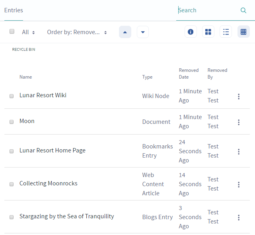Open actions menu for Moon document
This screenshot has height=235, width=255.
click(x=239, y=122)
